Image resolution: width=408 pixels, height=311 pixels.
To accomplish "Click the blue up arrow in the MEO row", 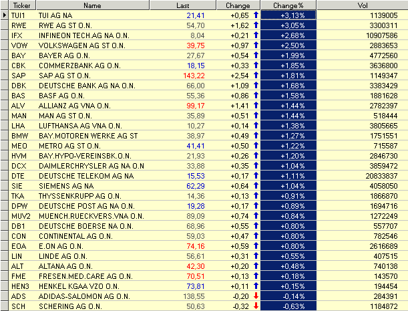I will click(x=256, y=145).
